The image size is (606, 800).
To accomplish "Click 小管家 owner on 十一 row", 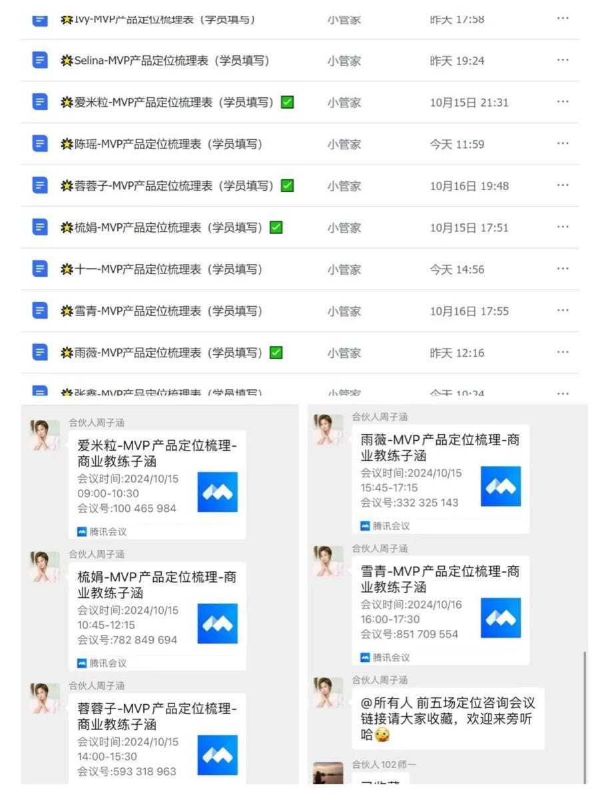I will point(344,269).
